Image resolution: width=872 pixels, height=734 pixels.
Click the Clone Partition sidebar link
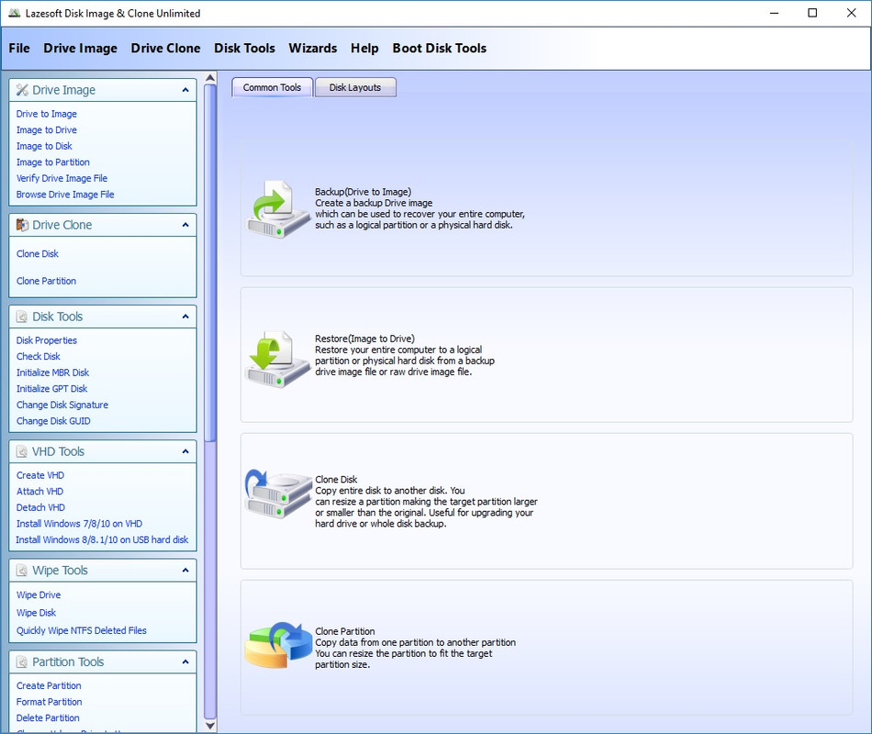[46, 281]
